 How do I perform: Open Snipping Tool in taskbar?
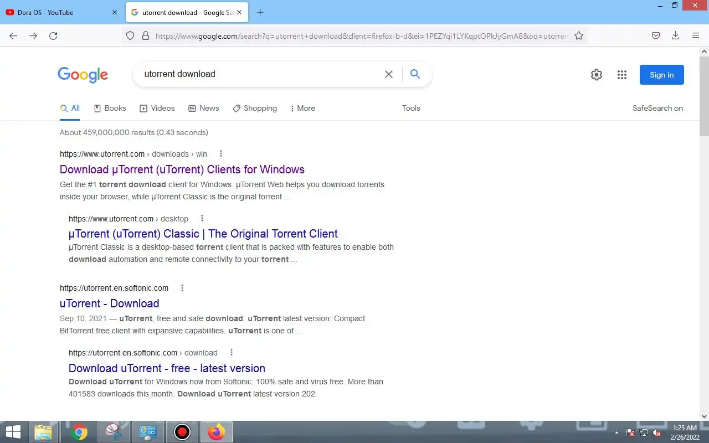[114, 432]
